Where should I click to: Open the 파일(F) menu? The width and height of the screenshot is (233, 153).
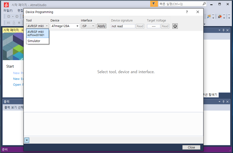(8, 11)
